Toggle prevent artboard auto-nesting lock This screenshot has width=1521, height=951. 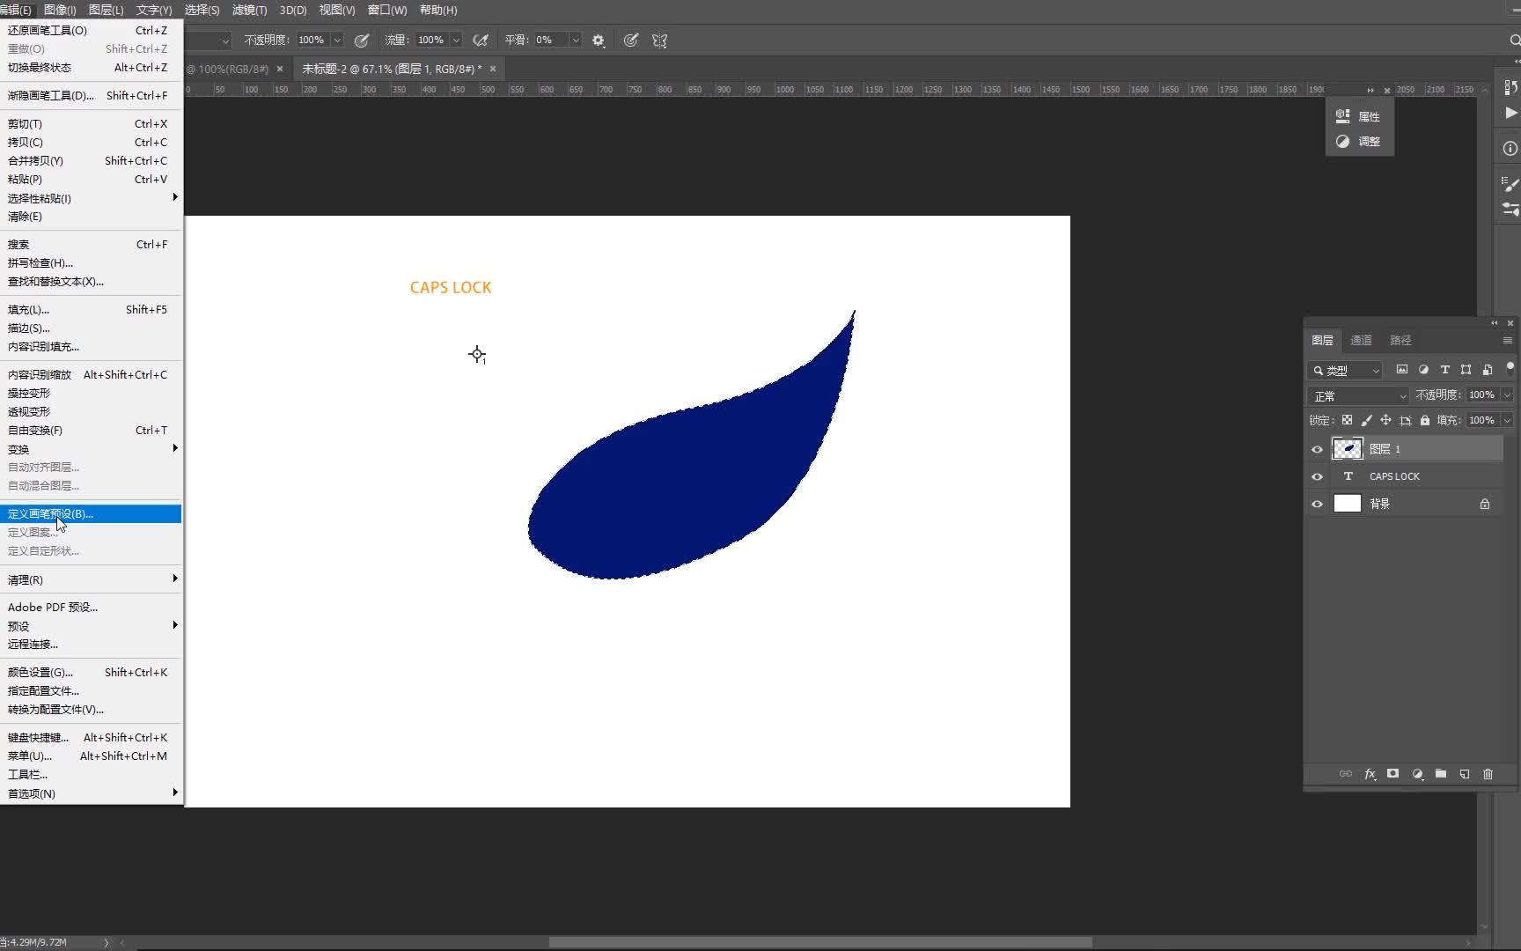[x=1405, y=420]
